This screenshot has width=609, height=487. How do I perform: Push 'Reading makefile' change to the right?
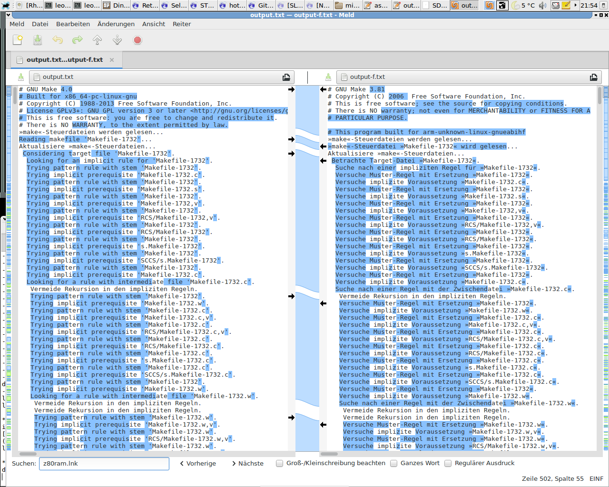tap(291, 139)
